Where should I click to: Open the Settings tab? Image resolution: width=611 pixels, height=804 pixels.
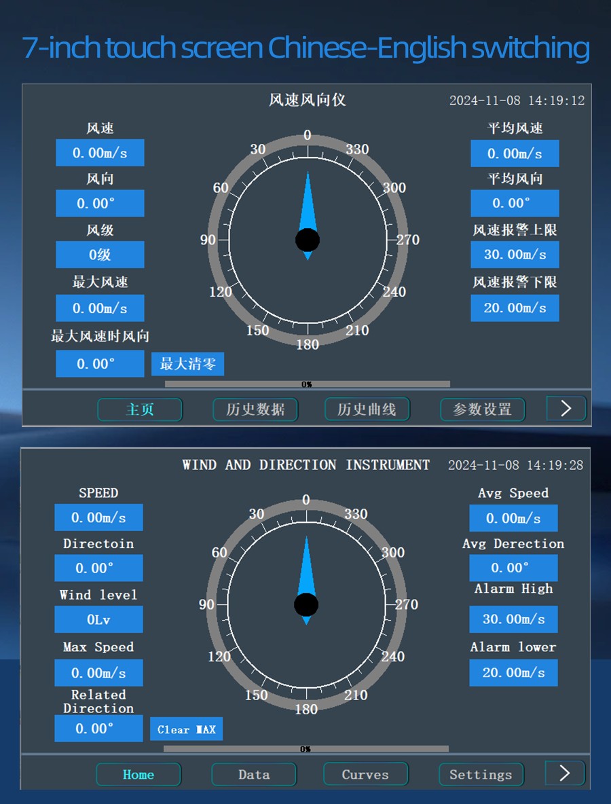point(481,774)
